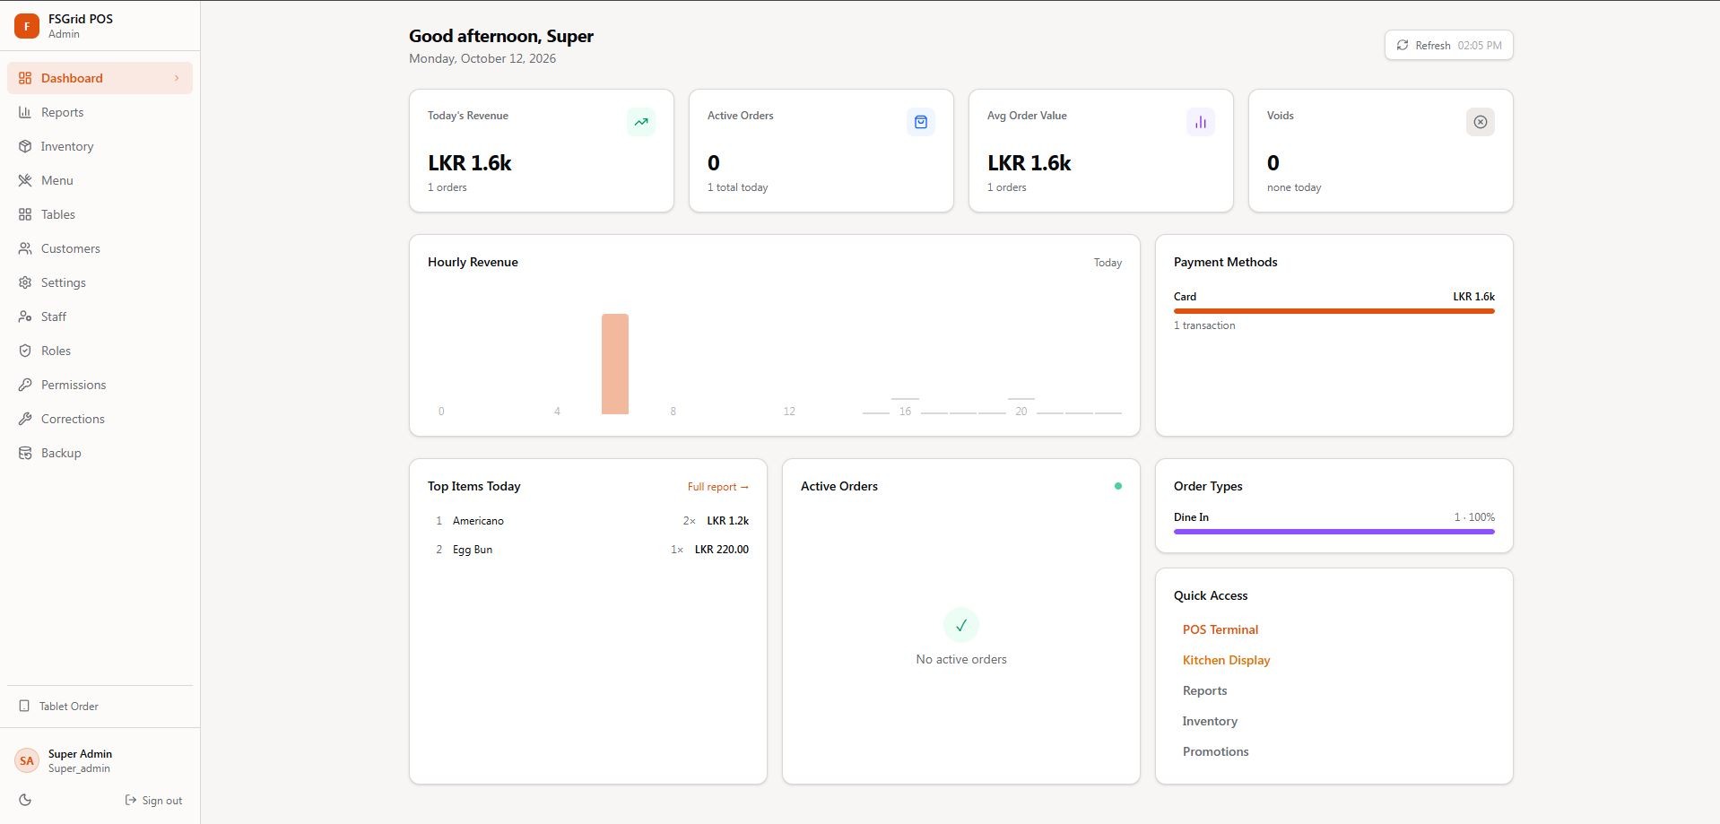Select the Egg Bun row in Top Items
Screen dimensions: 1720x824
click(587, 550)
